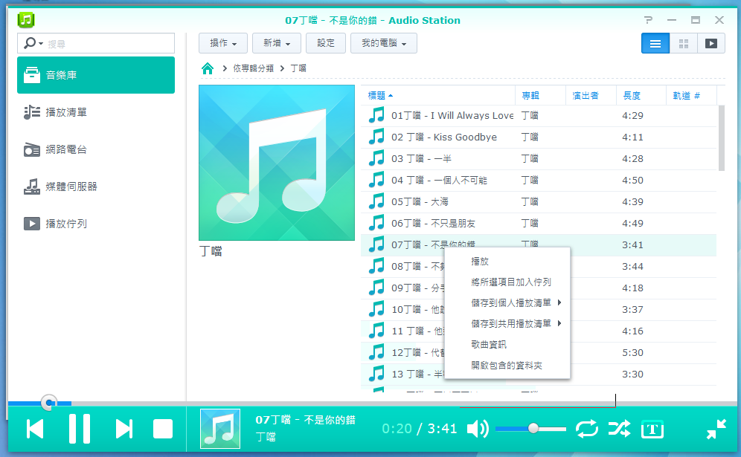
Task: Choose 歌曲資訊 in context menu
Action: [507, 344]
